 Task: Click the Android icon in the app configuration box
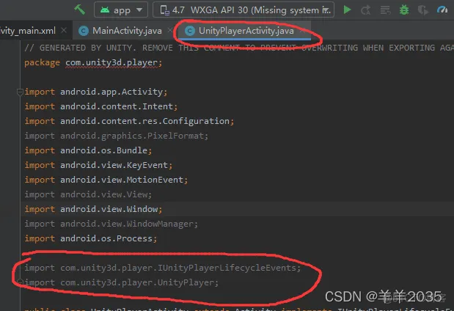click(105, 10)
